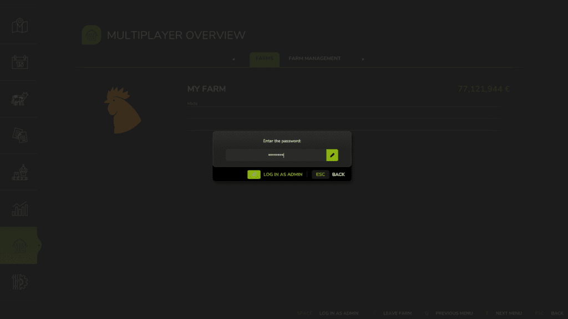Open the Calendar sidebar icon
The image size is (568, 319).
20,62
